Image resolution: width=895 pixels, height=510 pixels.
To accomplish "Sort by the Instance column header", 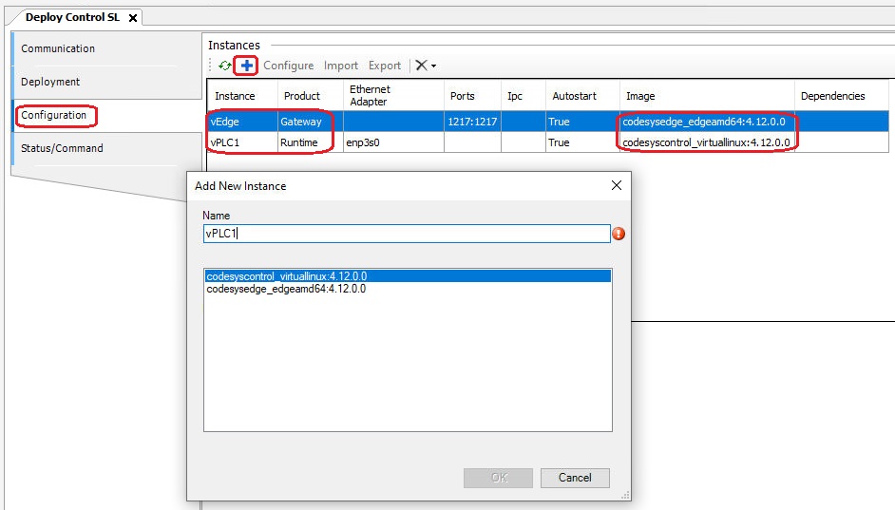I will click(x=242, y=95).
